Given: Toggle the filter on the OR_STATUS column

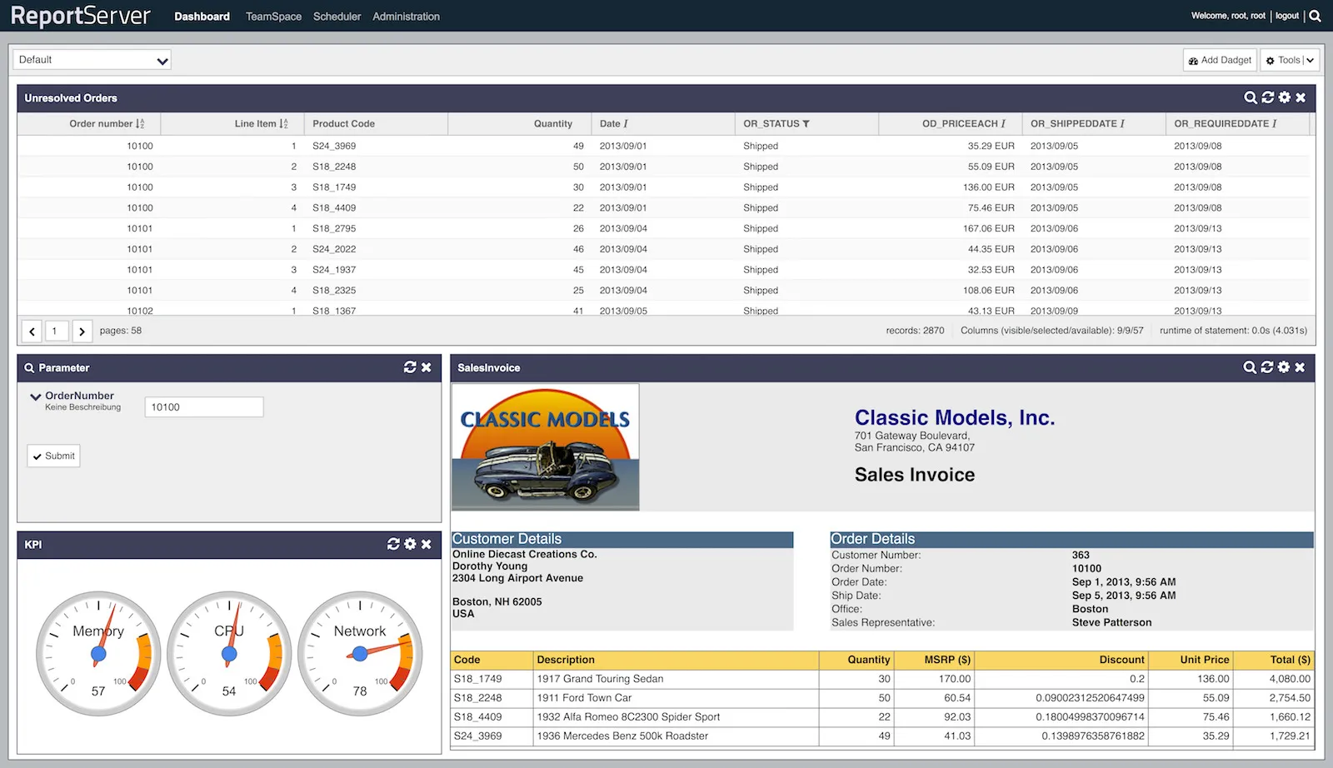Looking at the screenshot, I should (x=806, y=123).
